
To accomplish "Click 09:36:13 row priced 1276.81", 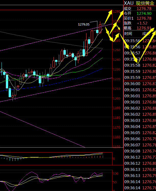I will pos(140,170).
